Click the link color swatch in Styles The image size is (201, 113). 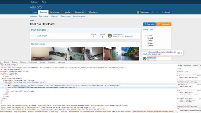(x=186, y=92)
